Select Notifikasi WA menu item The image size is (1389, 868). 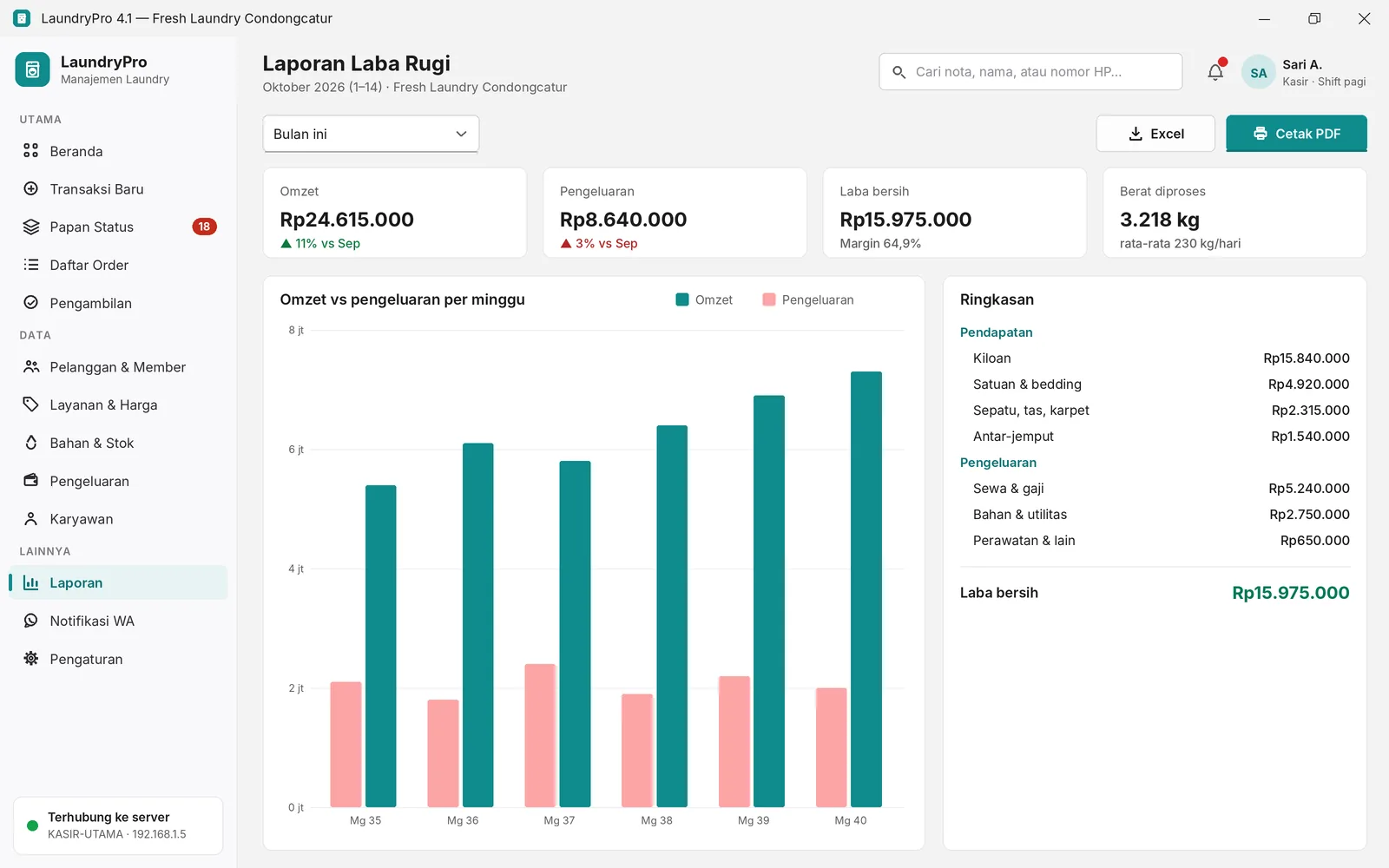(118, 621)
